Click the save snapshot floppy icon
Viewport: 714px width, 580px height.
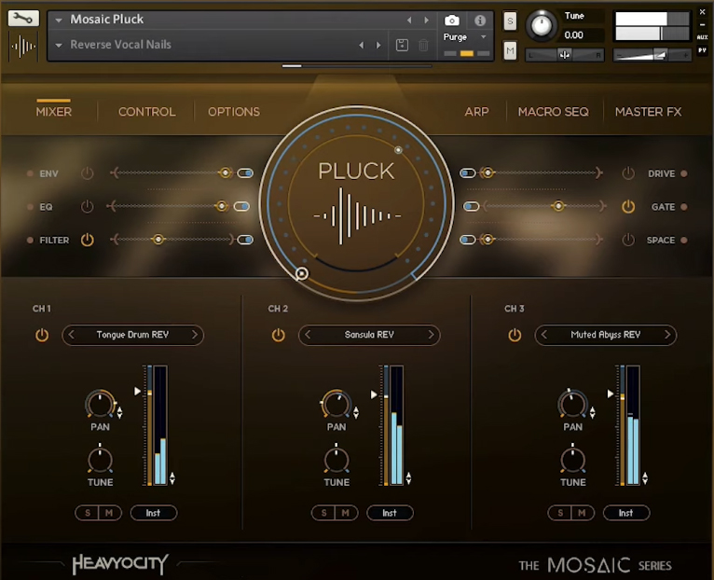pos(402,45)
